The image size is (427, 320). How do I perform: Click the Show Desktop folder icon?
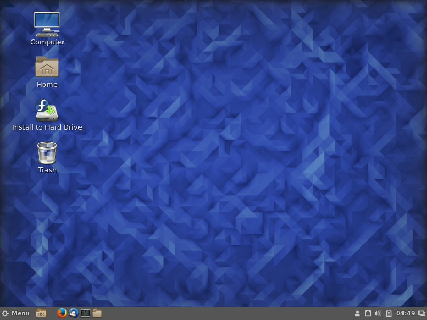pyautogui.click(x=41, y=313)
